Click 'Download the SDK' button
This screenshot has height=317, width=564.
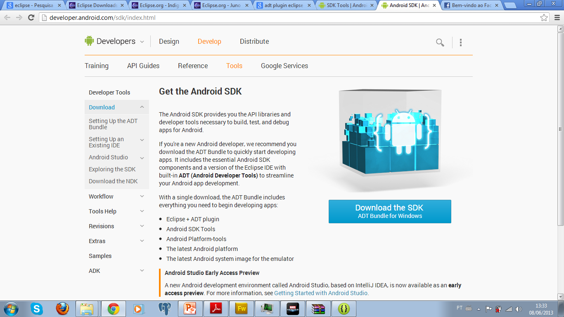(390, 211)
